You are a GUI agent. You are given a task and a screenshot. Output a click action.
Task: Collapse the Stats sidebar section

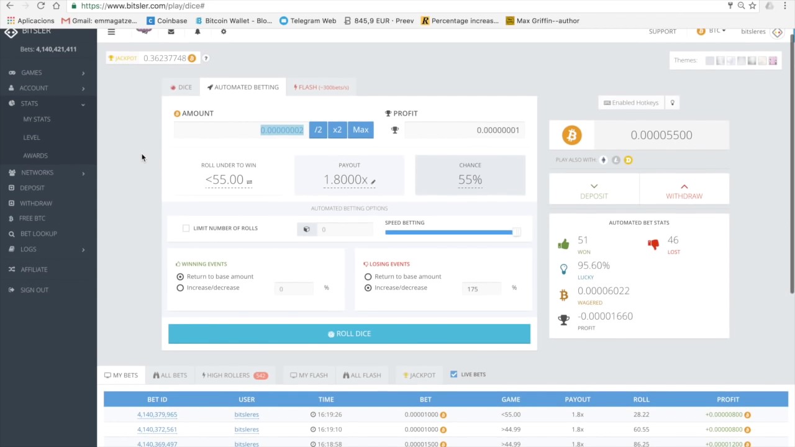[48, 104]
